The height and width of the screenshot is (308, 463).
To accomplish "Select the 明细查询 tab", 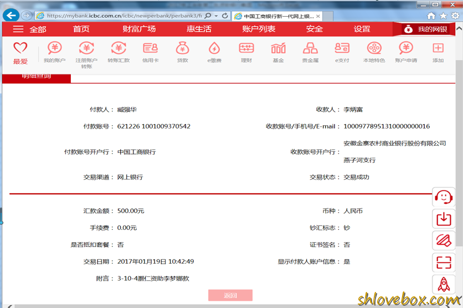I will pos(37,78).
